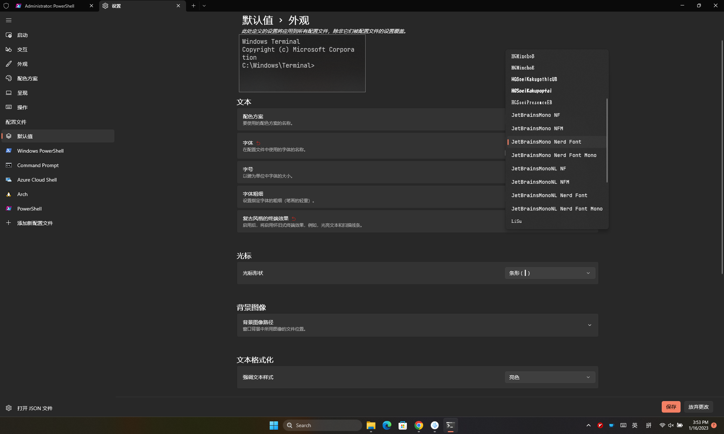Click the battery tray icon
The image size is (724, 434).
pyautogui.click(x=680, y=425)
